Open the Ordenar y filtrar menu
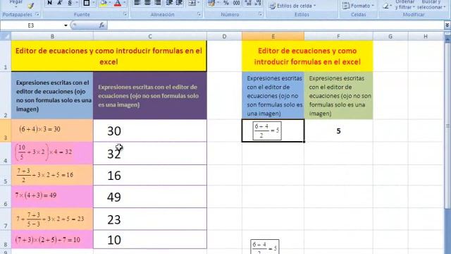Viewport: 451px width, 254px height. 405,4
